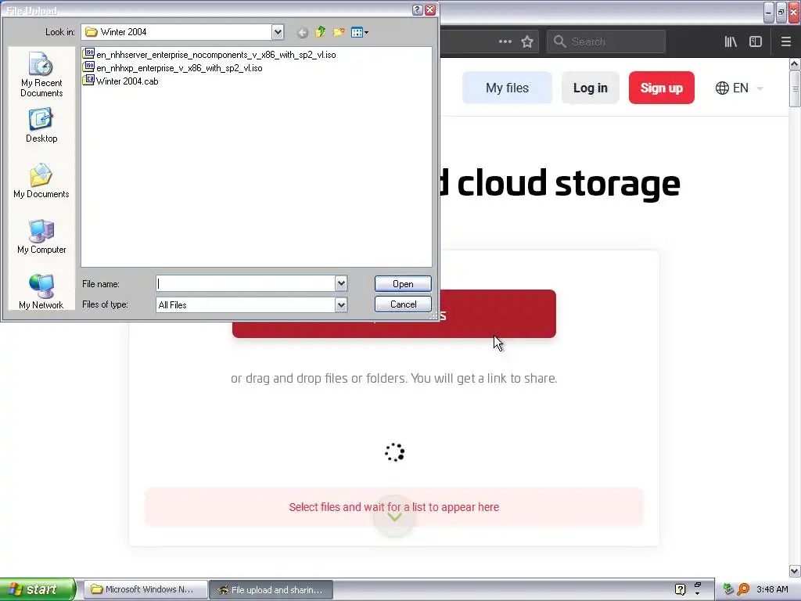Select en_nhhserver_enterprise_nocomponents iso file

pos(210,54)
